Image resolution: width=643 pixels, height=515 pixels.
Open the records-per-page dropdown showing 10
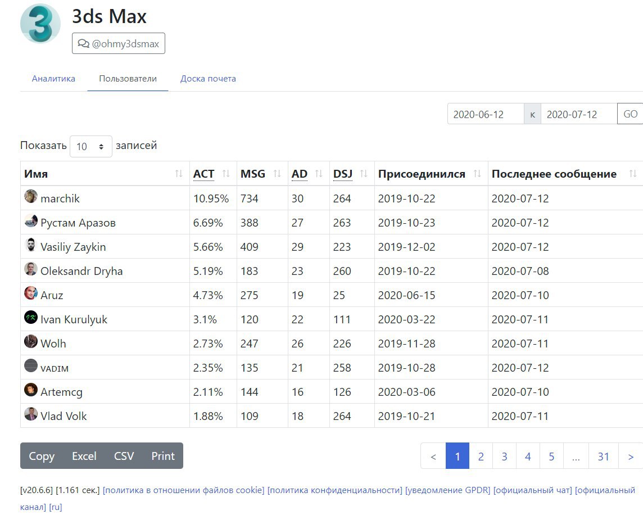point(90,147)
